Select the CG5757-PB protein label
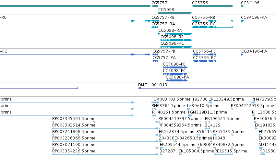Image resolution: width=276 pixels, height=156 pixels. (x=164, y=51)
